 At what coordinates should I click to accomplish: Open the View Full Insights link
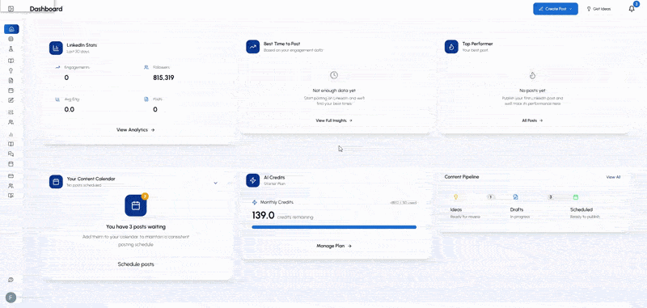point(334,120)
